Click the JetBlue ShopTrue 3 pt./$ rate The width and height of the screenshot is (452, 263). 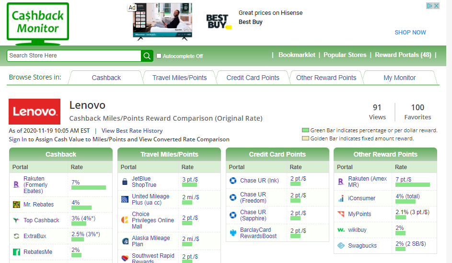190,180
